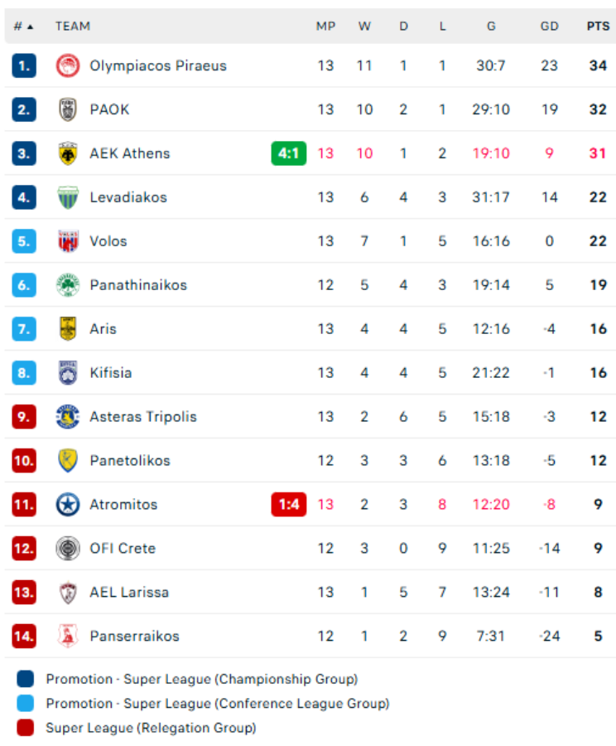Click the Panathinaikos shamrock crest
Image resolution: width=616 pixels, height=746 pixels.
(68, 285)
